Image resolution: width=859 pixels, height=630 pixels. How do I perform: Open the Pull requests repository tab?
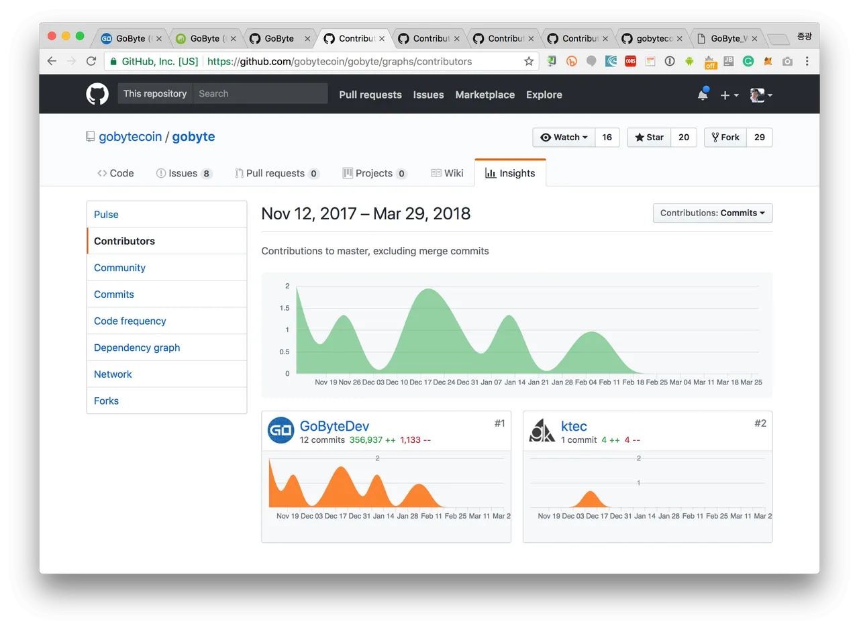pos(276,173)
